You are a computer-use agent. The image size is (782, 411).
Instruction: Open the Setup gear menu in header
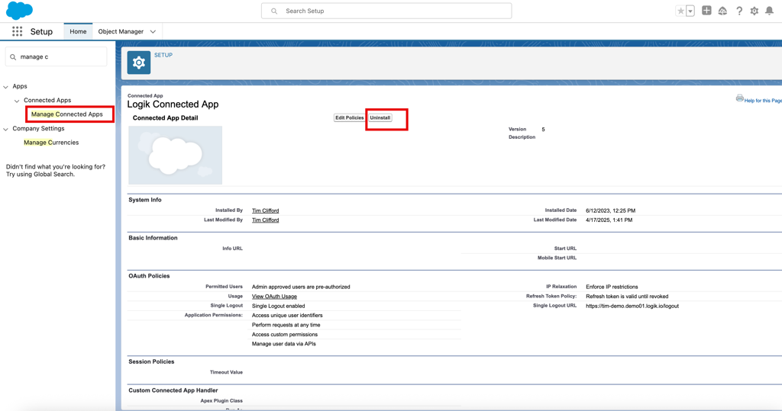pyautogui.click(x=755, y=11)
